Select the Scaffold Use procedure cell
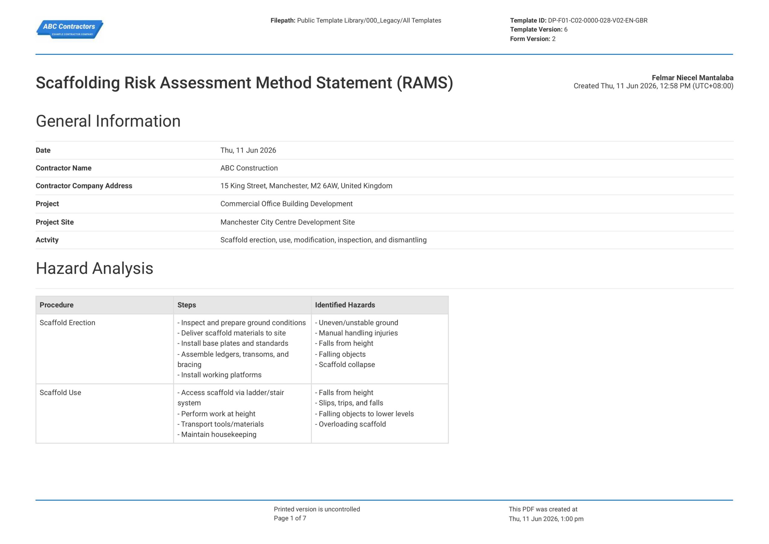This screenshot has height=544, width=769. coord(105,413)
